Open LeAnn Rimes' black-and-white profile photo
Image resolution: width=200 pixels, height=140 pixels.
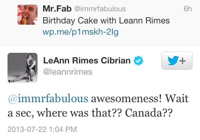[x=22, y=68]
